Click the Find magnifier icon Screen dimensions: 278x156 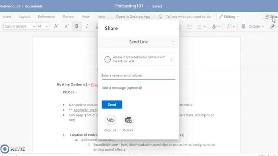(229, 26)
